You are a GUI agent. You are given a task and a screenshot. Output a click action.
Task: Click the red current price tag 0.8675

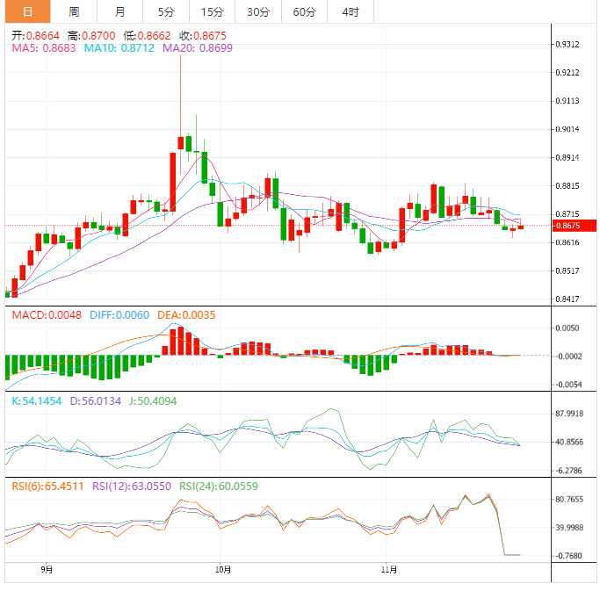point(575,226)
